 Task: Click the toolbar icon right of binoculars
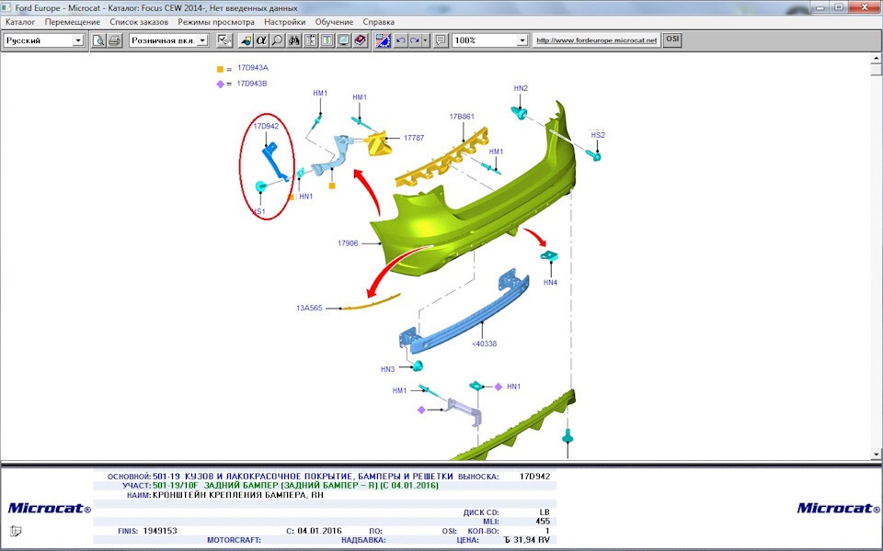(x=310, y=40)
